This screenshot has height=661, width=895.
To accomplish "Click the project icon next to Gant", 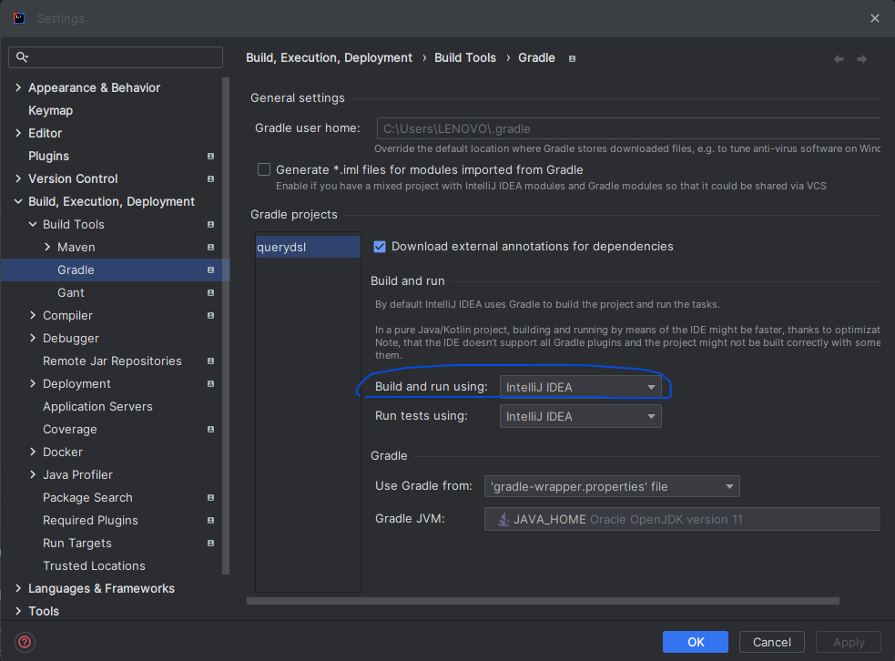I will coord(210,293).
